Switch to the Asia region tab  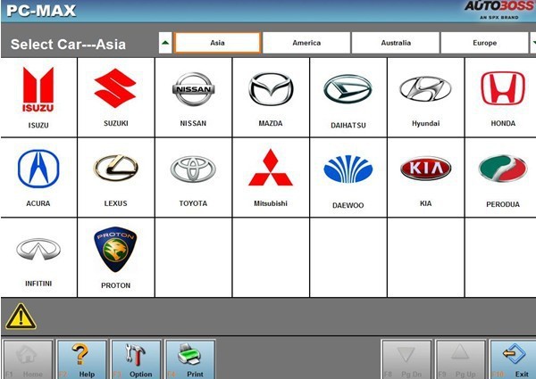(x=217, y=43)
